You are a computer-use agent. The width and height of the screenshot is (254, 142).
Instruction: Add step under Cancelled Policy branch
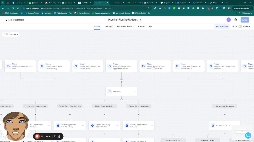pyautogui.click(x=70, y=115)
